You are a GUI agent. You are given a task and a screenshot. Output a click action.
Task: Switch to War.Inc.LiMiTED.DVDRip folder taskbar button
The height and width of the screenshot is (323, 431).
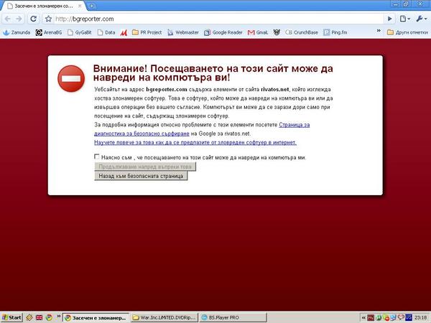click(164, 318)
